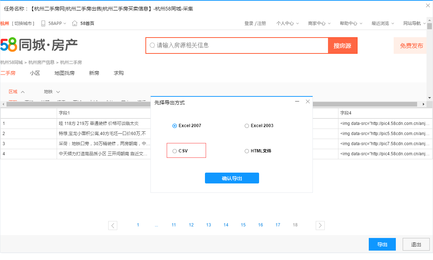The width and height of the screenshot is (433, 260).
Task: Expand the 最近浏览 menu
Action: pos(383,23)
